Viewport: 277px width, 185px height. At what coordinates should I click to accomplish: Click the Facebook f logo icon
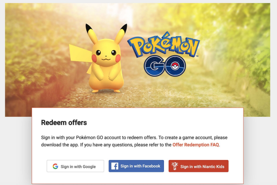click(x=115, y=166)
